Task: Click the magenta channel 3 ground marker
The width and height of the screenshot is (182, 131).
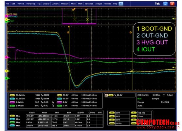Action: click(x=7, y=57)
